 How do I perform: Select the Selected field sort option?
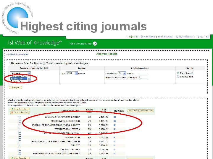(178, 77)
